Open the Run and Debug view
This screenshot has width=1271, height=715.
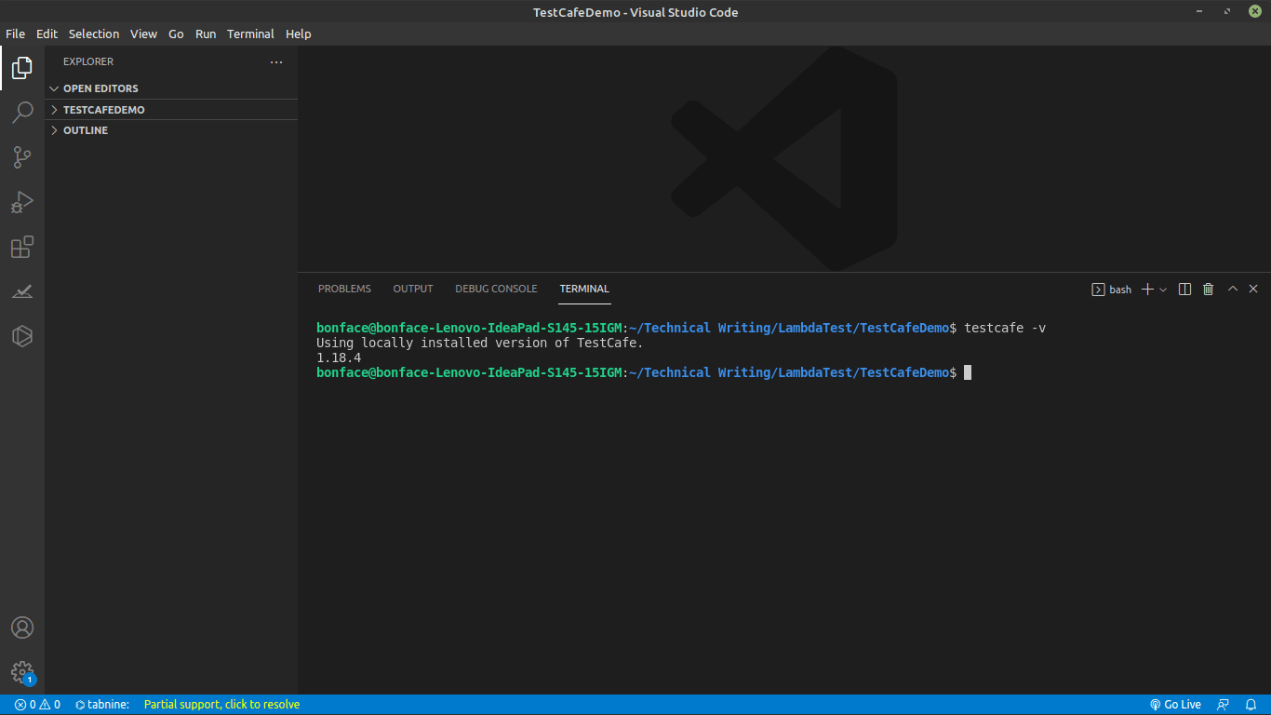[21, 202]
